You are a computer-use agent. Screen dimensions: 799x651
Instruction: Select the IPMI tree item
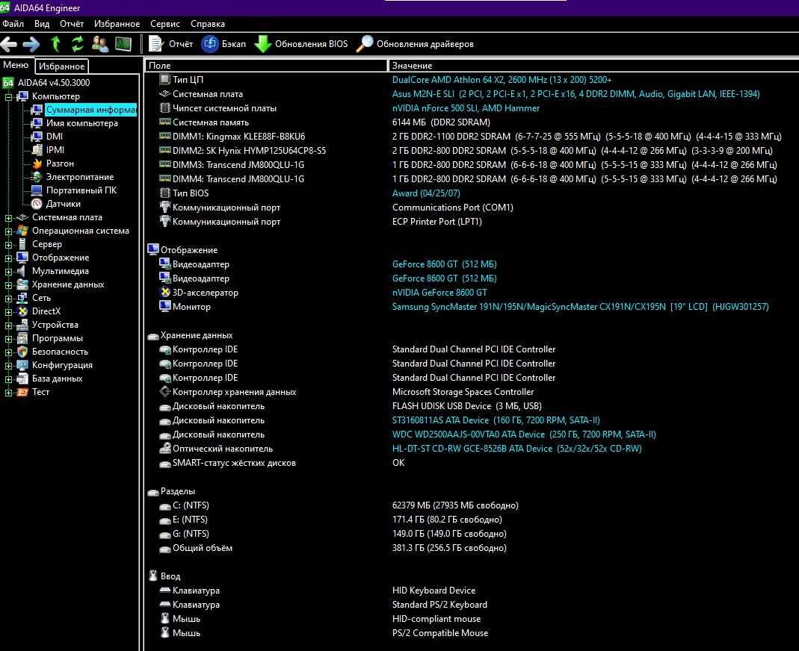pyautogui.click(x=55, y=150)
